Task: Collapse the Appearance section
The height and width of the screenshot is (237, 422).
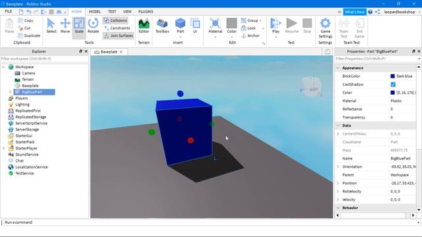Action: click(x=338, y=68)
